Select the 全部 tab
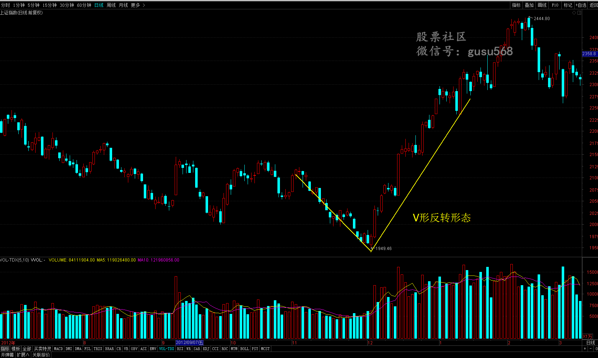 27,349
